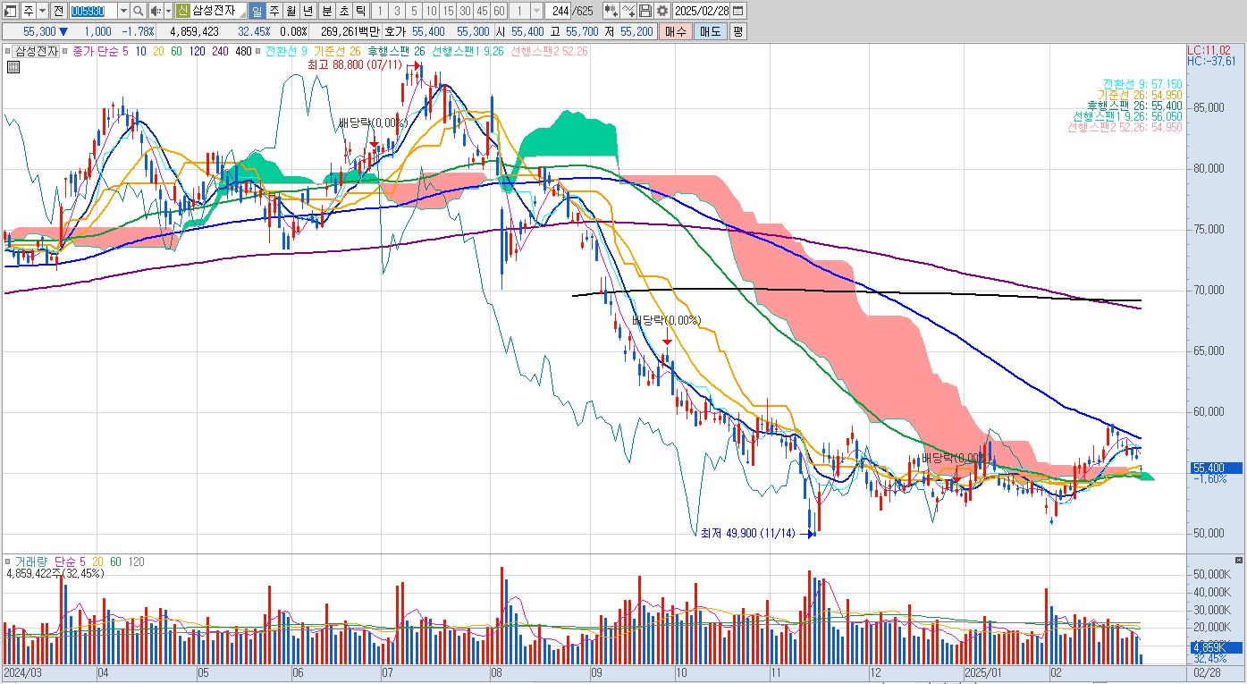Open stock search with the magnifier icon
1247x684 pixels.
[x=138, y=11]
